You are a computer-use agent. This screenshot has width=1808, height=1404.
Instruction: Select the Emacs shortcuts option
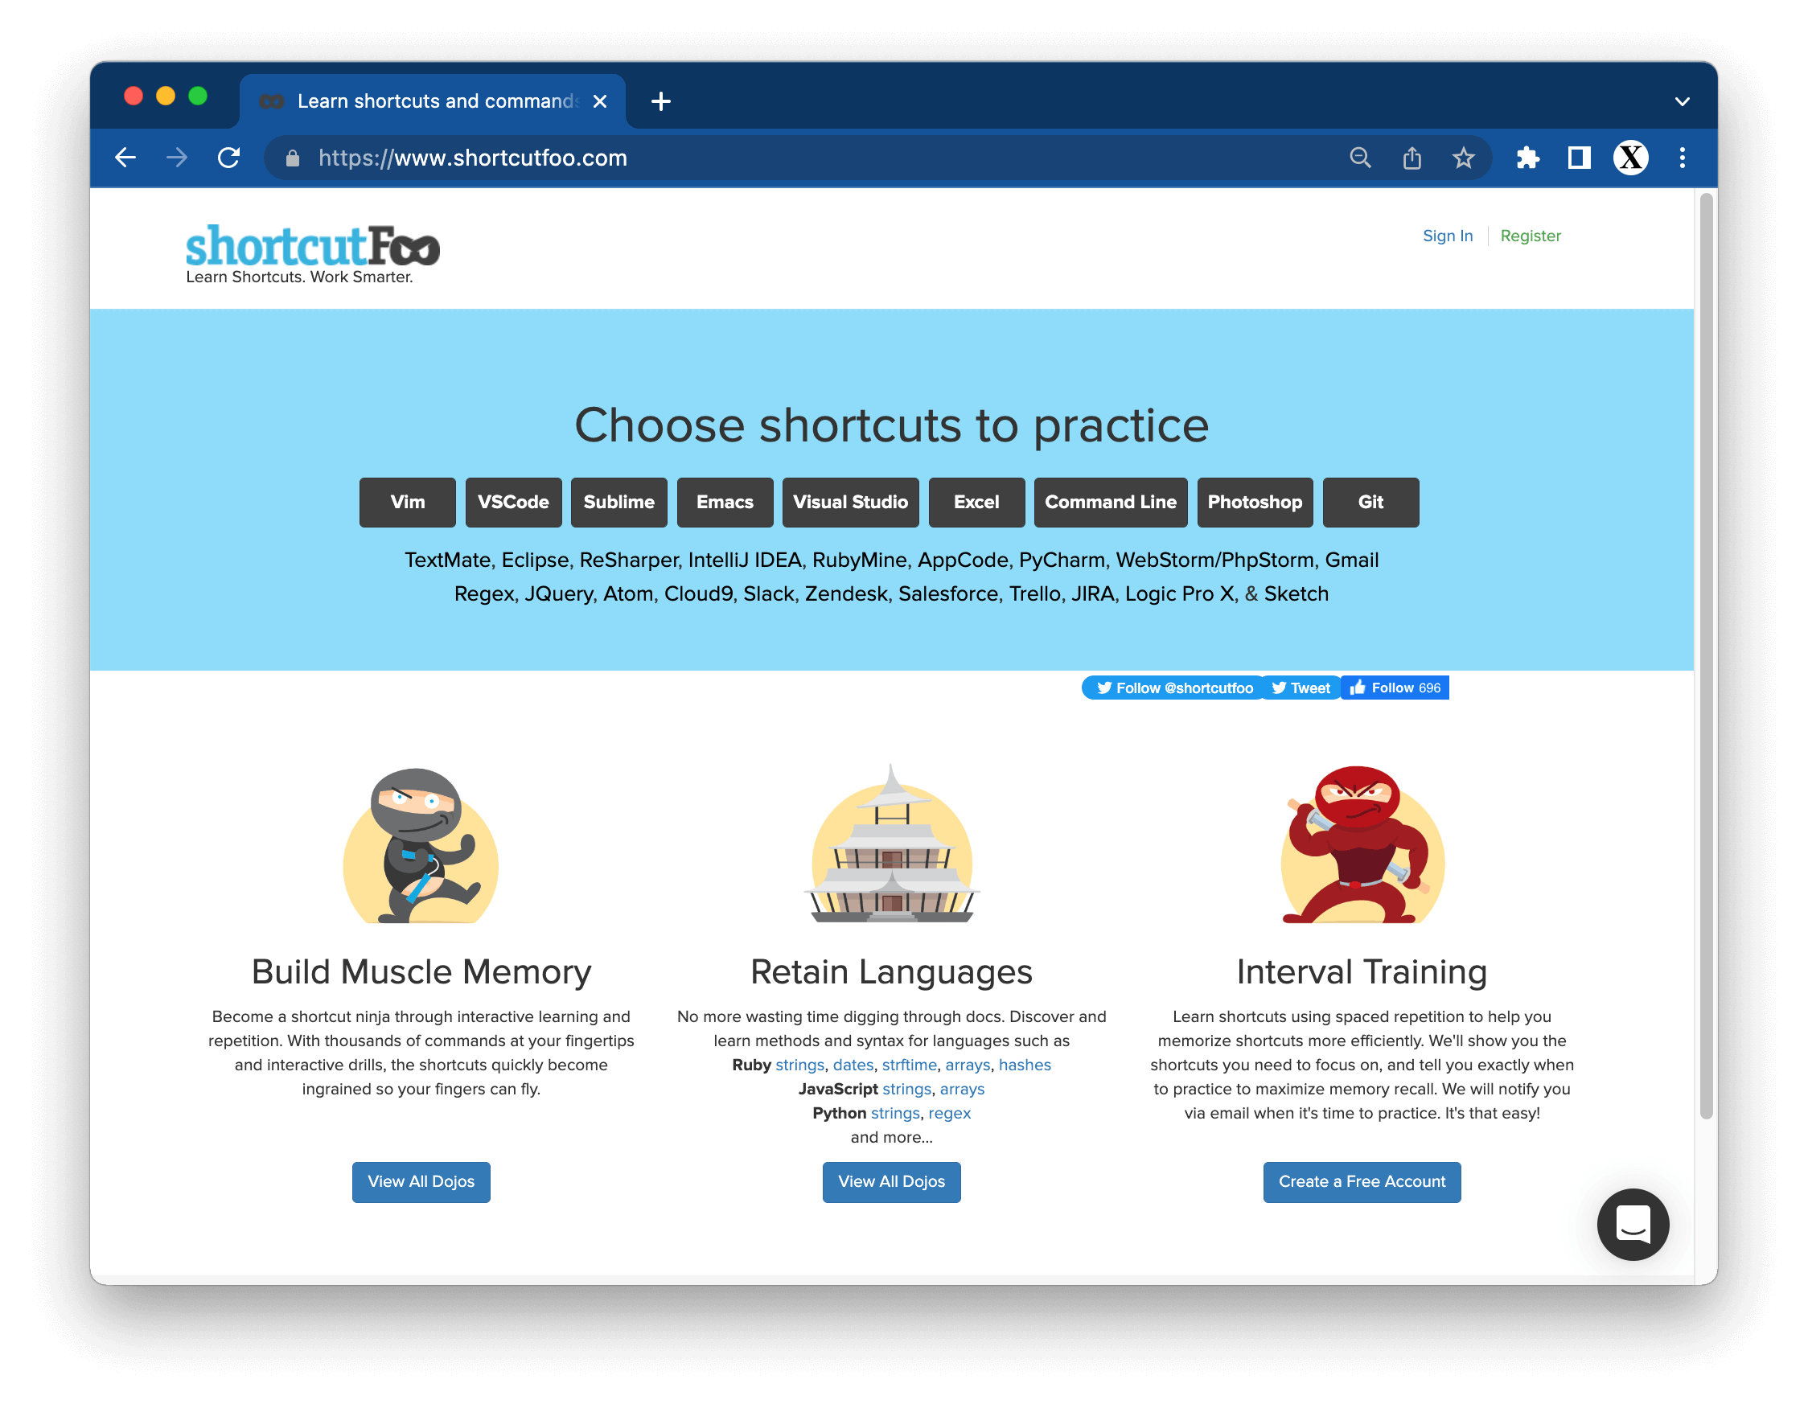tap(724, 503)
